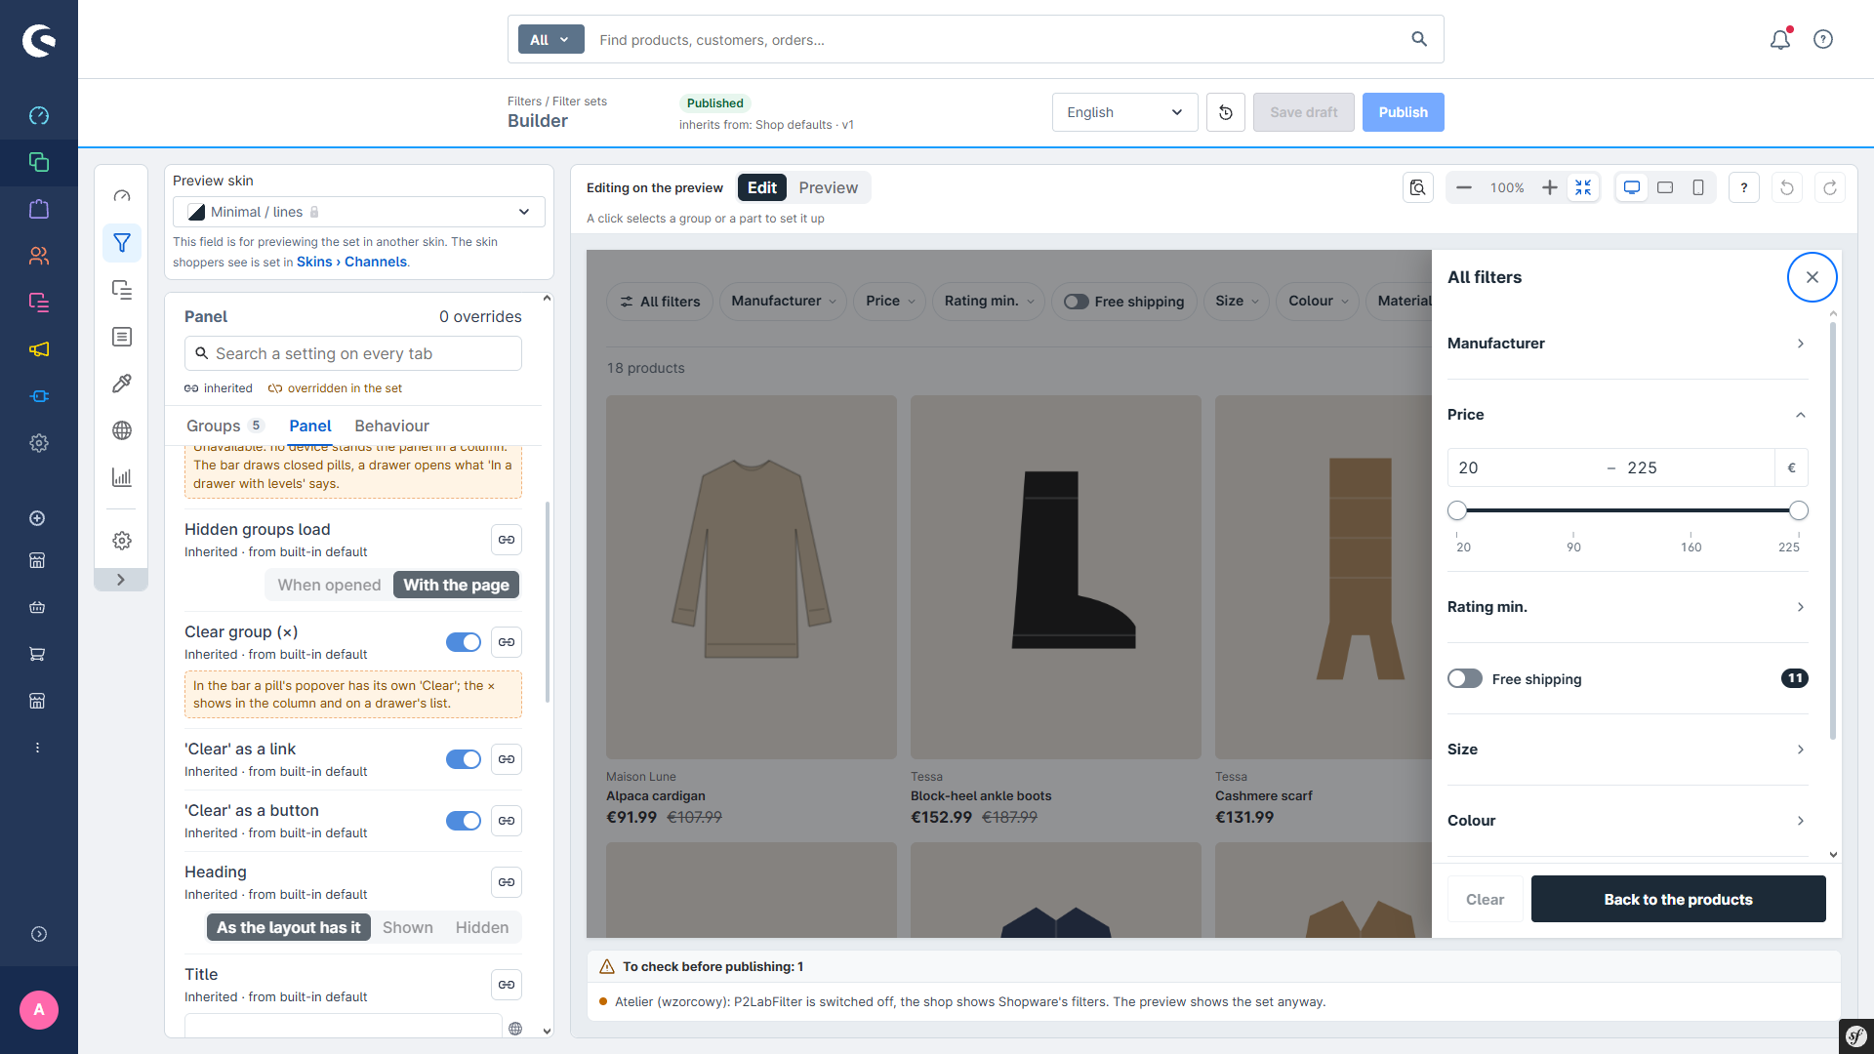
Task: Switch to desktop preview device
Action: (x=1632, y=187)
